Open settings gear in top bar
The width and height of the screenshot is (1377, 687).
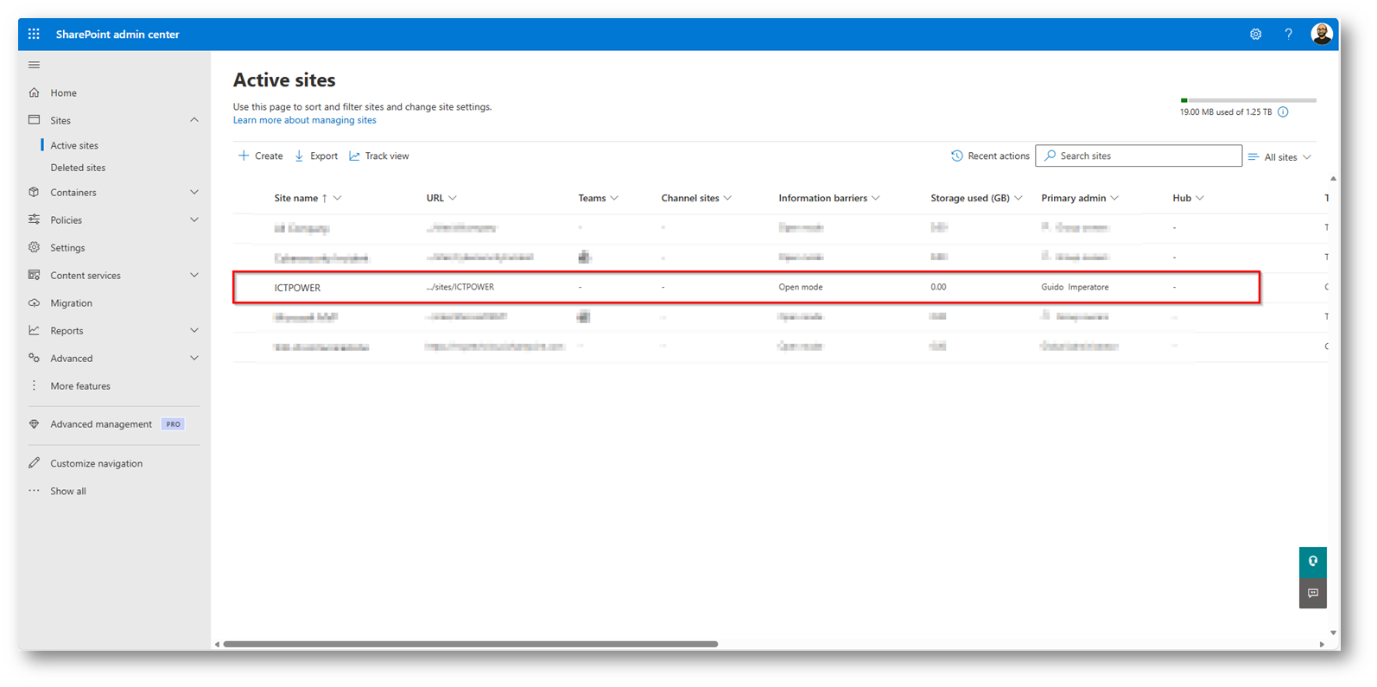(1255, 35)
